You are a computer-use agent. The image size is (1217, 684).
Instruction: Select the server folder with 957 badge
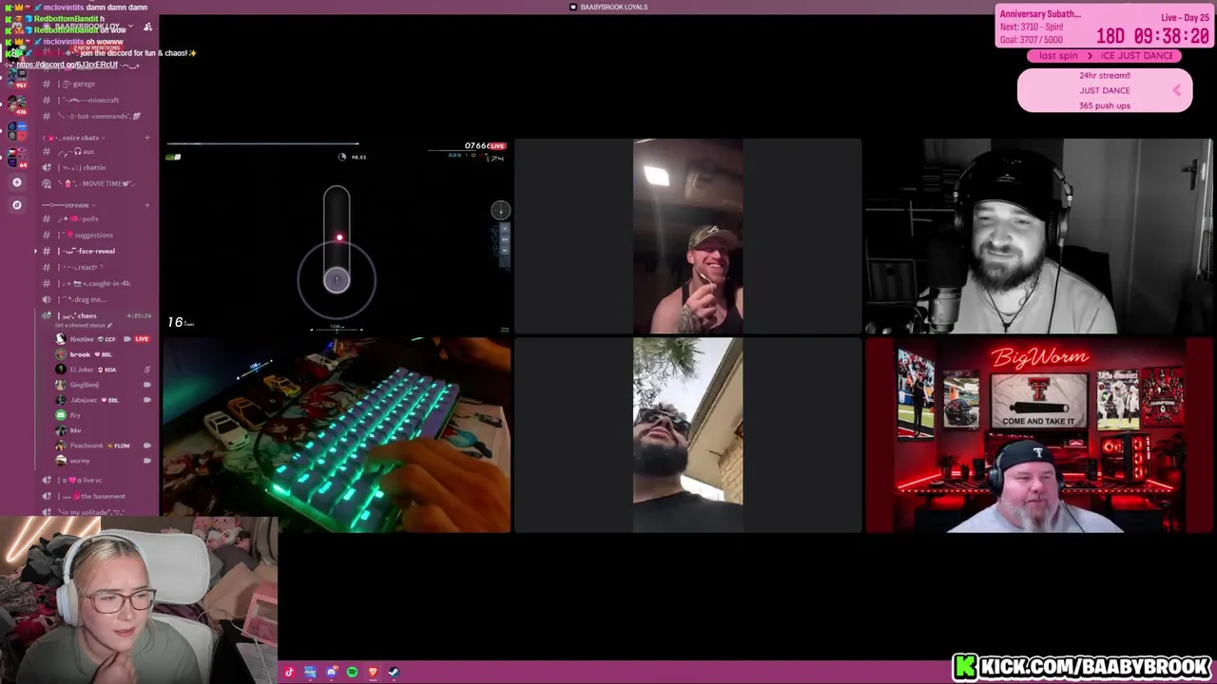[x=16, y=79]
